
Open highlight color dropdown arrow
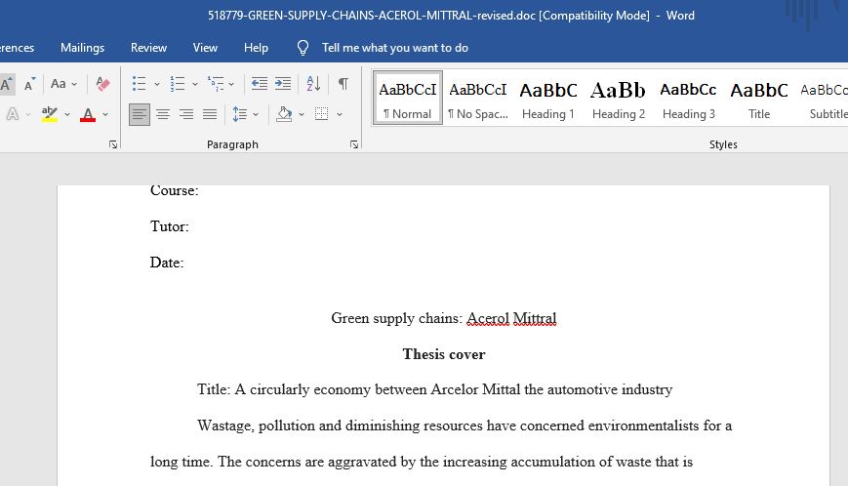pos(67,114)
